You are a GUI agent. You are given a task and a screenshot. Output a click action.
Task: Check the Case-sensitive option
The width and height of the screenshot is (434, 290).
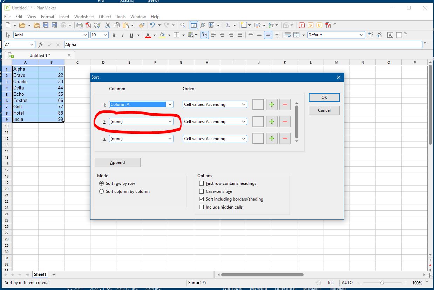[x=201, y=191]
